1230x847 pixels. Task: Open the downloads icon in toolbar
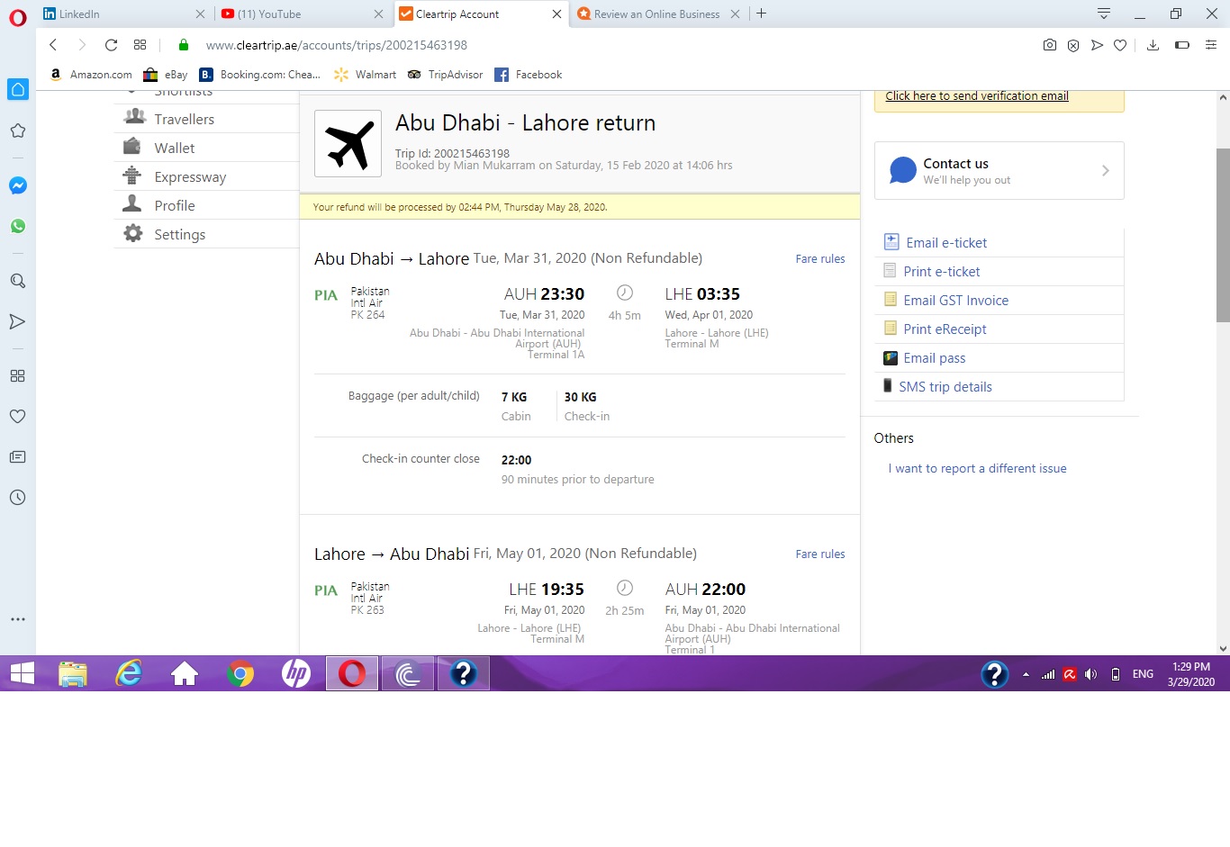point(1153,45)
